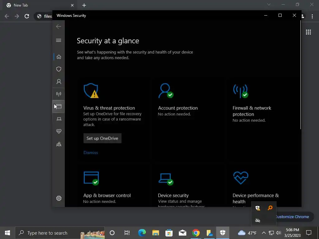
Task: Select the New Tab tab in Chrome
Action: coord(40,5)
